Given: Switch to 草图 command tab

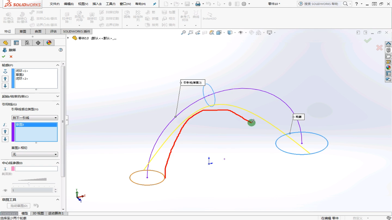Looking at the screenshot, I should (x=23, y=31).
